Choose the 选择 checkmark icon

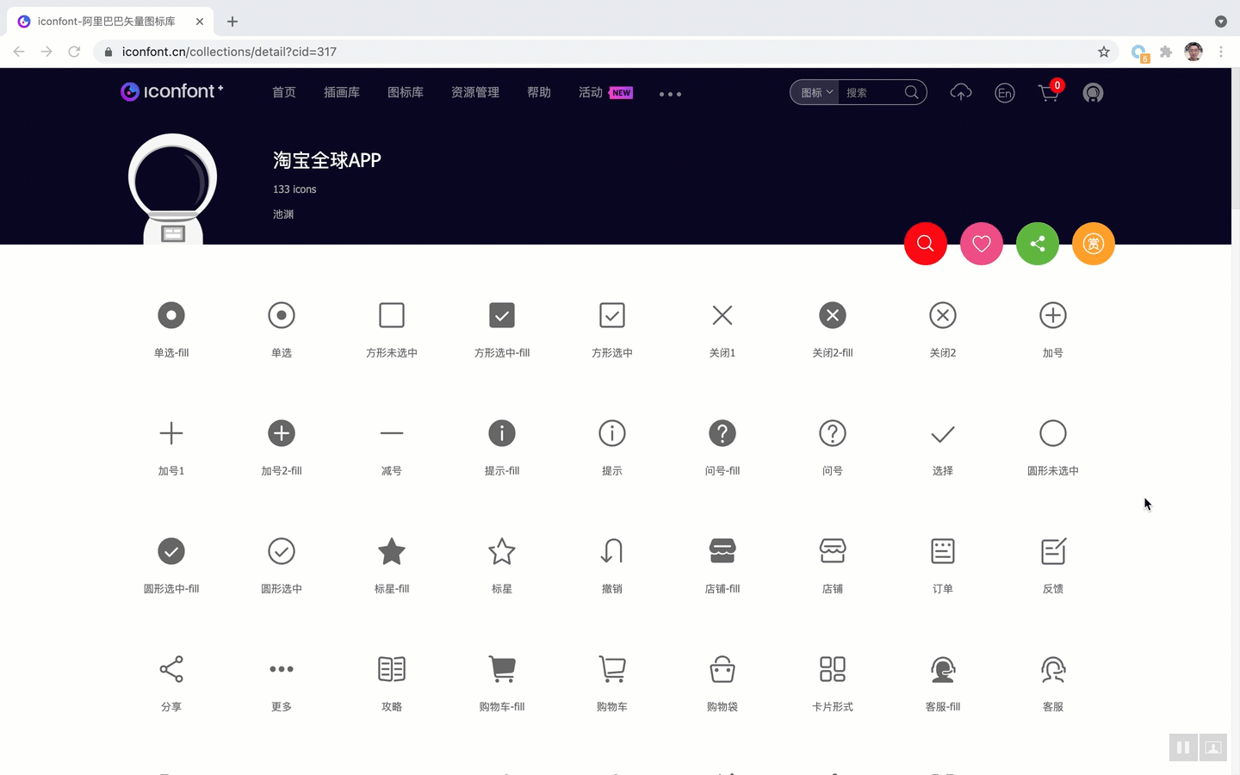coord(943,434)
